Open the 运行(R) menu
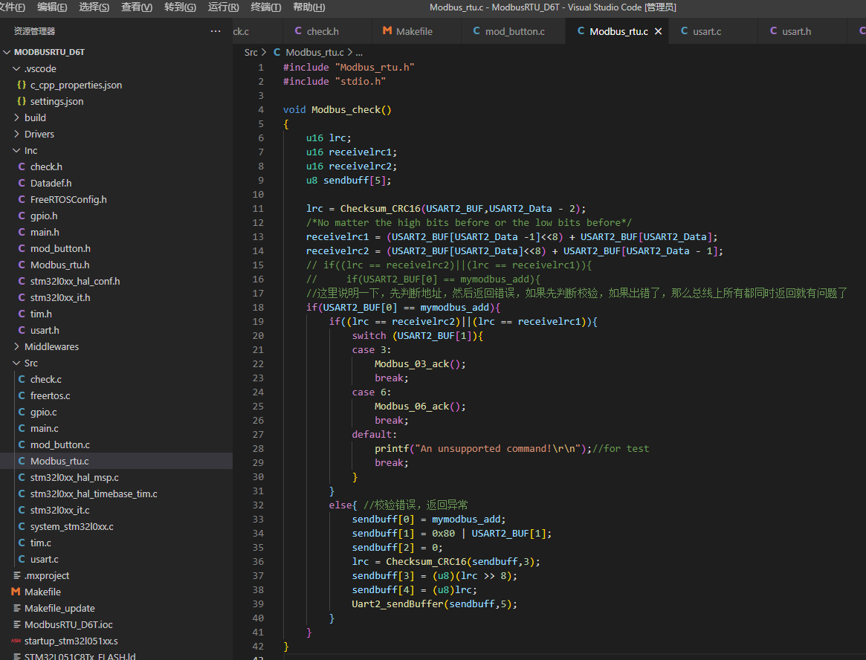 (223, 7)
